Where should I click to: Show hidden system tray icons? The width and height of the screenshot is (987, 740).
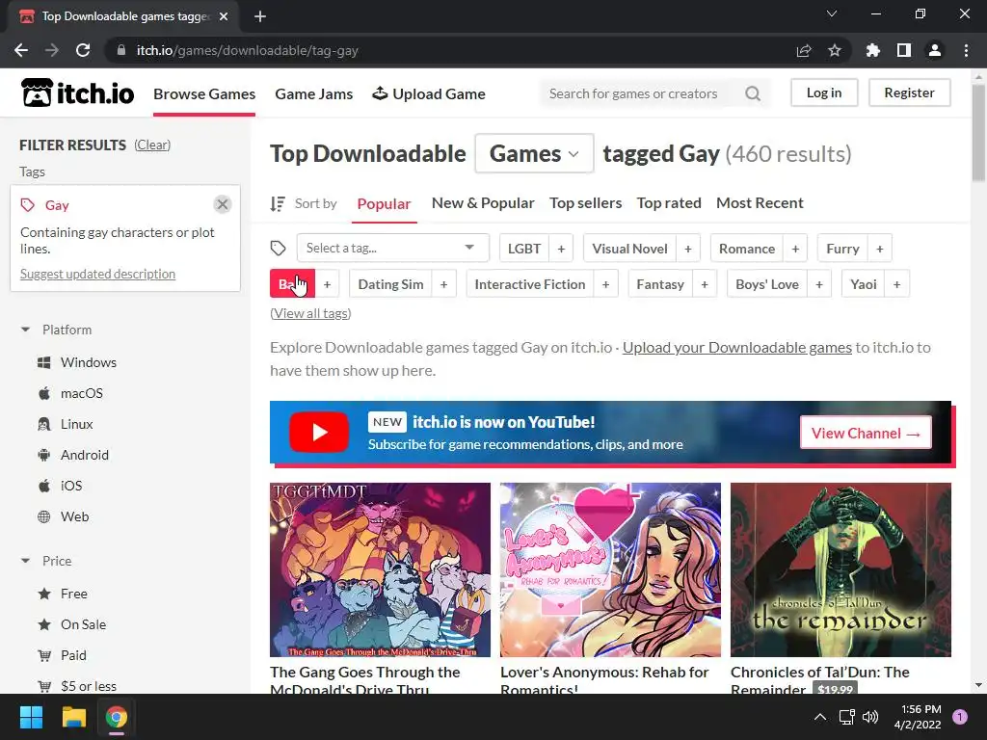click(x=820, y=717)
